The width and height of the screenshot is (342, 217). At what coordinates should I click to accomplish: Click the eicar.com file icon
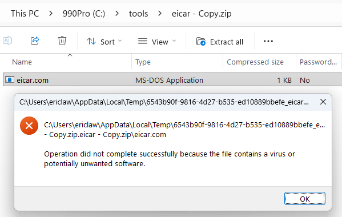(x=10, y=79)
